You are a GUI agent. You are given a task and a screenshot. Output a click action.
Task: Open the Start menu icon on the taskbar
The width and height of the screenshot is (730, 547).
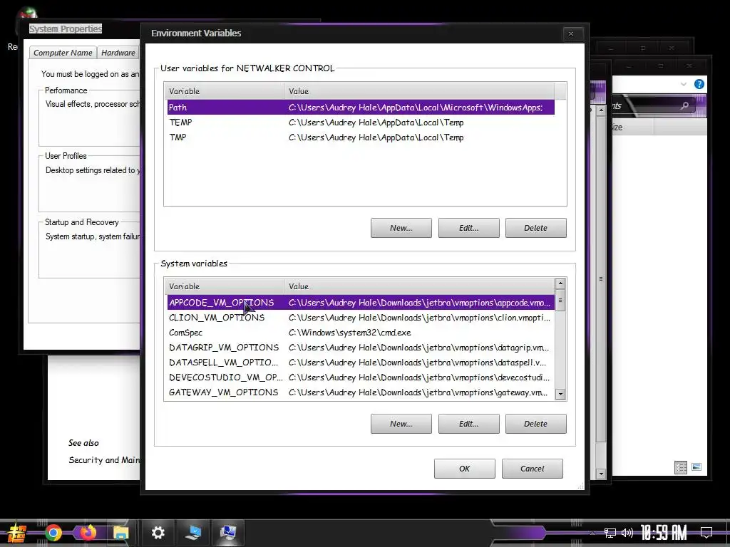[x=16, y=533]
